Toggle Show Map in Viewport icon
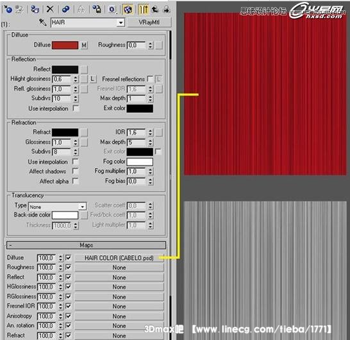Viewport: 350px width, 340px height. tap(128, 10)
